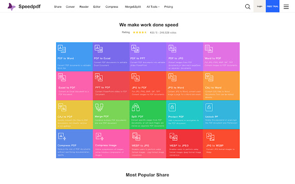
Task: Click the WEBP to JPEG title text
Action: [x=179, y=145]
